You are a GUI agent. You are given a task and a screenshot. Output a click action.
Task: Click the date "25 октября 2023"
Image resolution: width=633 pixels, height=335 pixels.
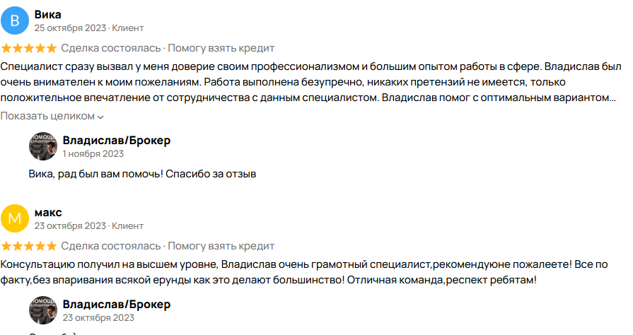point(70,28)
